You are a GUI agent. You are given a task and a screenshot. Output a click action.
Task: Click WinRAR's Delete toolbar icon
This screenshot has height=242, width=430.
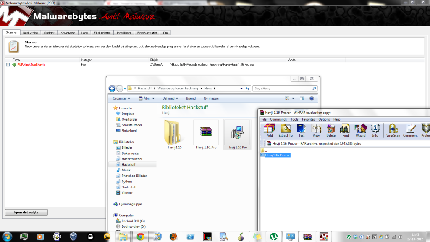point(331,130)
